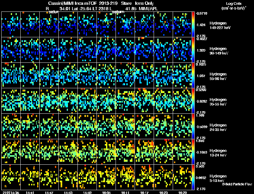Click the '16:11' time axis label
The height and width of the screenshot is (194, 254).
tap(125, 192)
